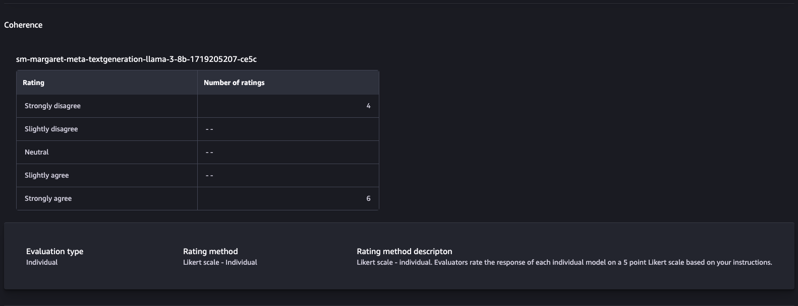Click the 5 point Likert scale description text

tap(564, 262)
